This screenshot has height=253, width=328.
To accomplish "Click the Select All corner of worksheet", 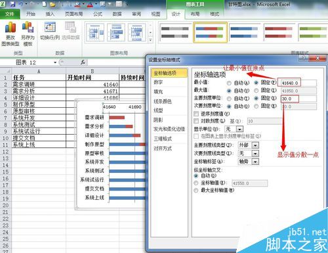I will [6, 71].
